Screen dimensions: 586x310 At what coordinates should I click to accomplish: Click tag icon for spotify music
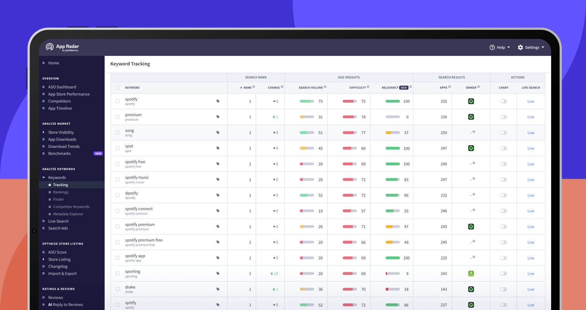point(218,179)
